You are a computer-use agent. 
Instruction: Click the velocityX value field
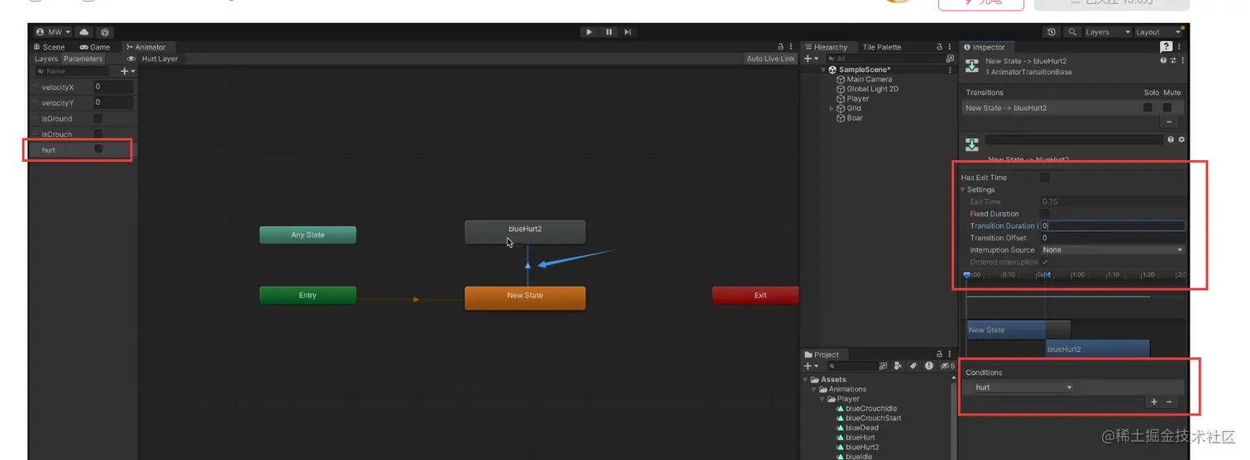(113, 87)
